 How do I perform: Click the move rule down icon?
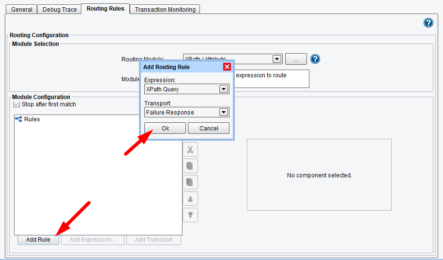pyautogui.click(x=190, y=215)
